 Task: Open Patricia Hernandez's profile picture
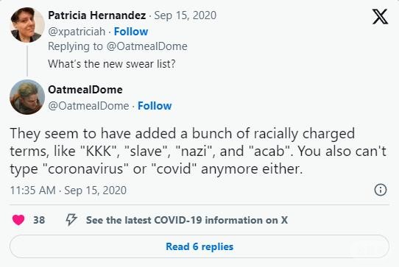tap(27, 25)
